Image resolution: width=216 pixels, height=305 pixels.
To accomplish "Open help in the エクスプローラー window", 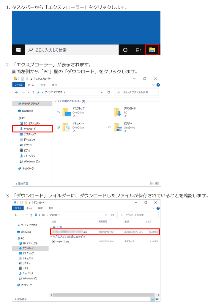I will pyautogui.click(x=158, y=85).
